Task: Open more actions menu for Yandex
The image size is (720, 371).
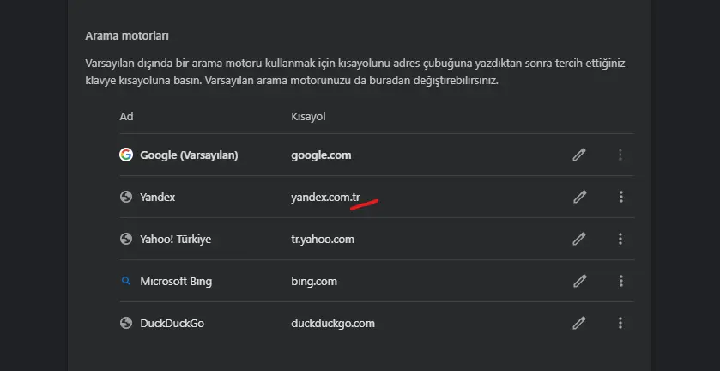Action: point(620,198)
